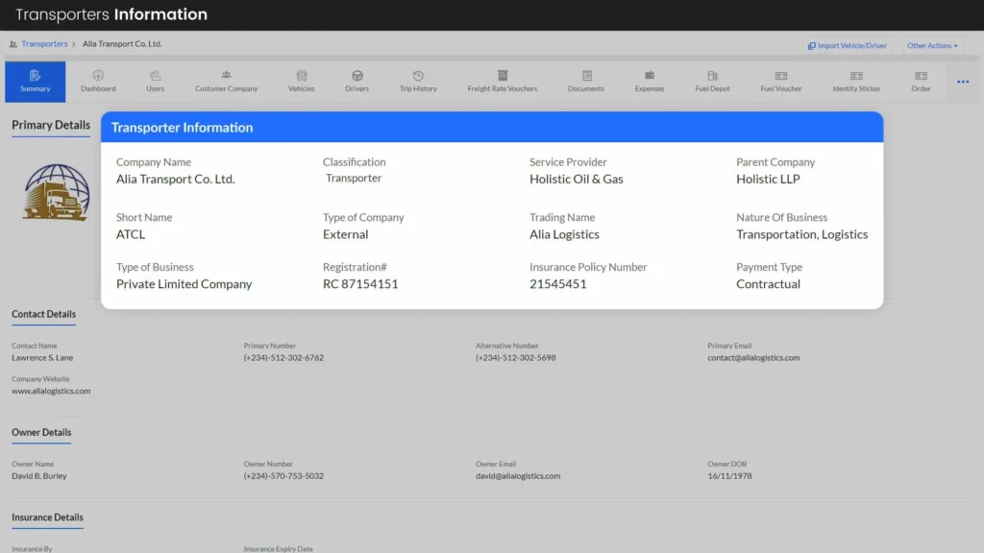Switch to the Documents tab
984x553 pixels.
click(x=586, y=82)
